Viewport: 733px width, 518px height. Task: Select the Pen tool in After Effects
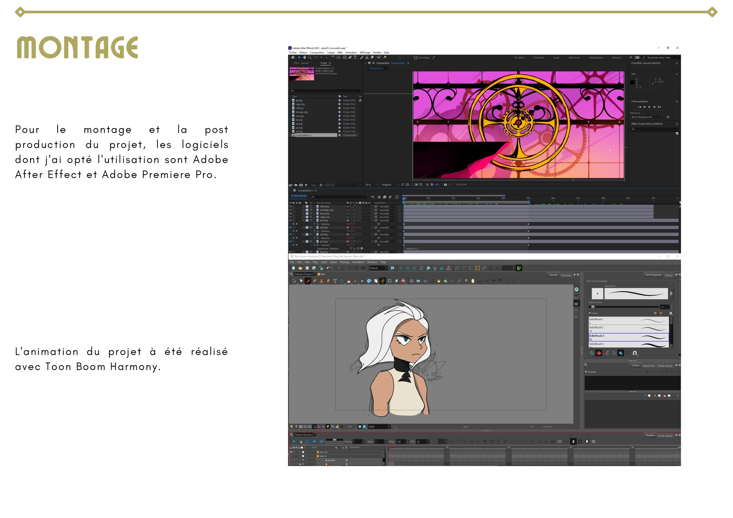[x=350, y=57]
